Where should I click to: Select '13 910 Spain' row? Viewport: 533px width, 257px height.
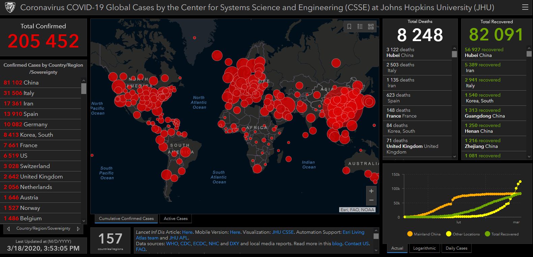pos(40,114)
